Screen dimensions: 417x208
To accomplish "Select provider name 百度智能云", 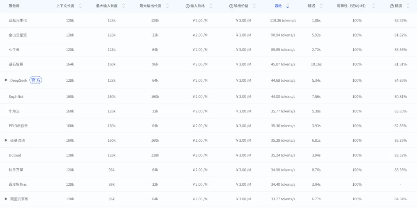I will pos(17,184).
